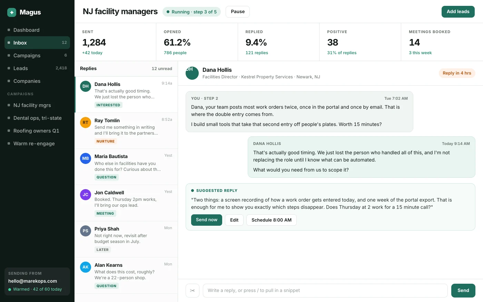The height and width of the screenshot is (302, 483).
Task: Click the 121 replies stat link
Action: [x=257, y=53]
